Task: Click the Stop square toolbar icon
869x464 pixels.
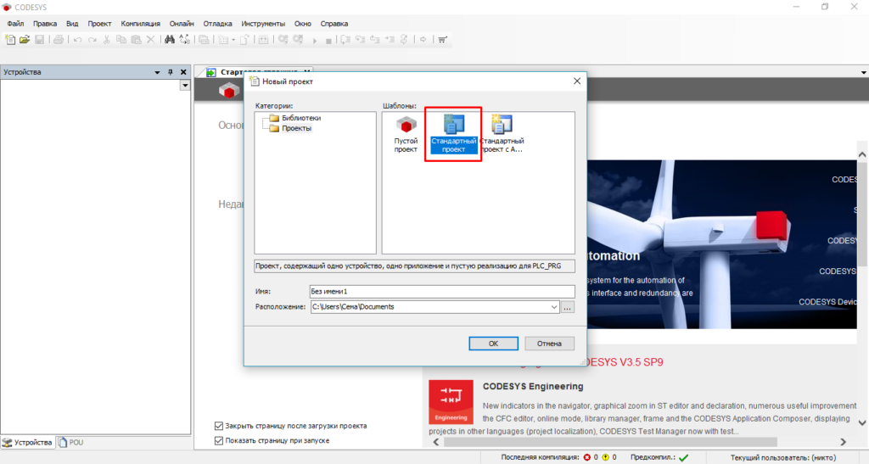Action: coord(328,40)
